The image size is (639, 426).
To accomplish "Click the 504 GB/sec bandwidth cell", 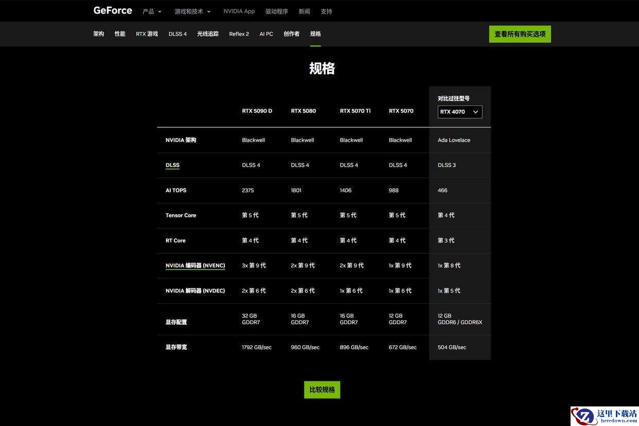I will pos(452,347).
